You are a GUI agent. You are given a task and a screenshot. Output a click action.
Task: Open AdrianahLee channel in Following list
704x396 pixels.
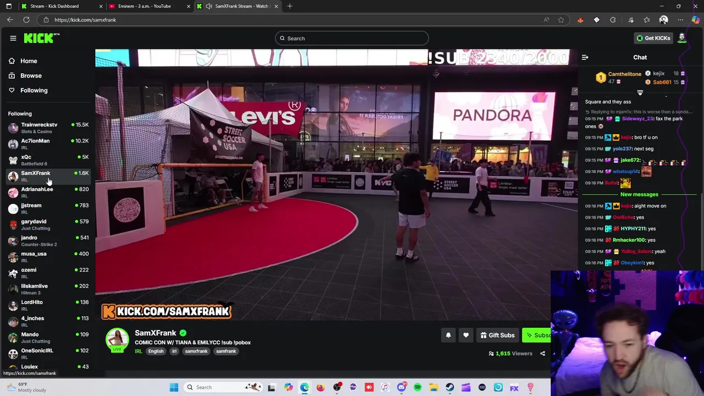[x=48, y=193]
